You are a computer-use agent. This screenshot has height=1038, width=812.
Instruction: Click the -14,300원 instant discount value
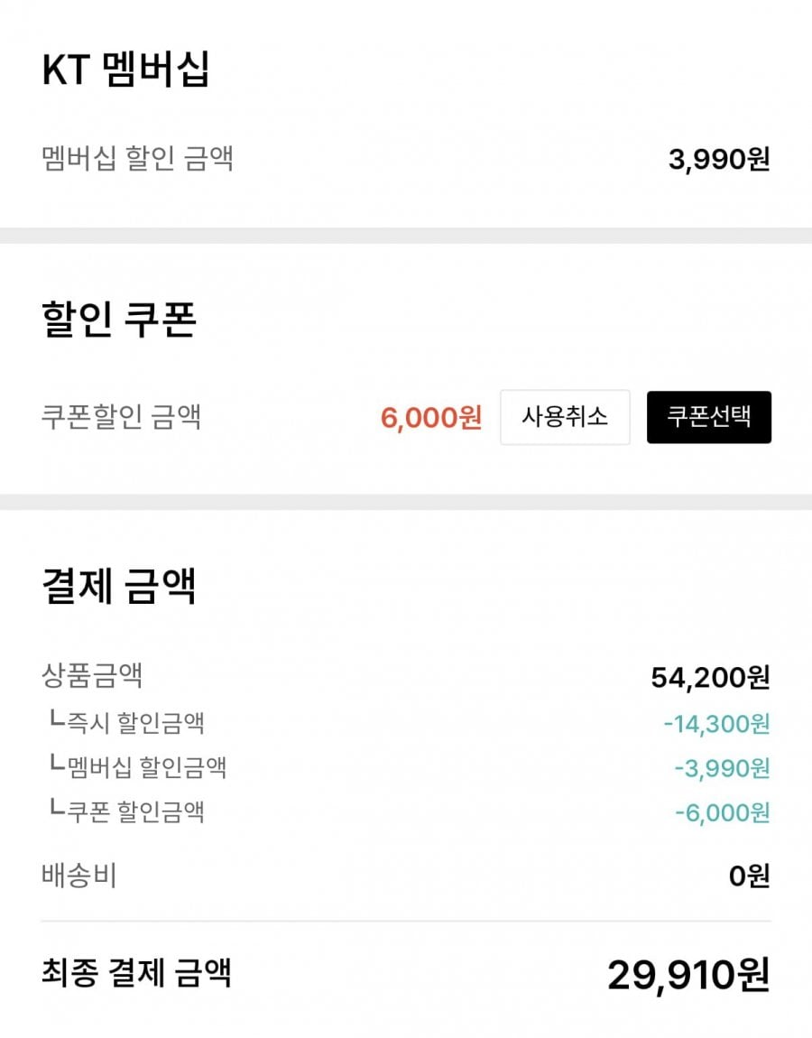716,724
